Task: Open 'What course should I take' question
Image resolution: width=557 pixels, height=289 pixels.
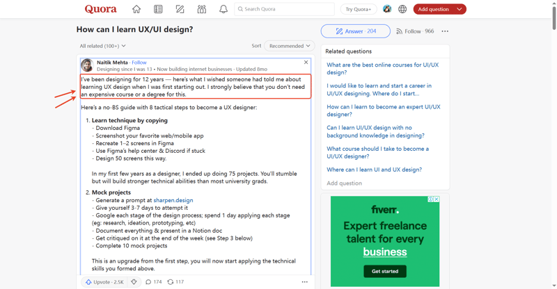Action: 377,152
